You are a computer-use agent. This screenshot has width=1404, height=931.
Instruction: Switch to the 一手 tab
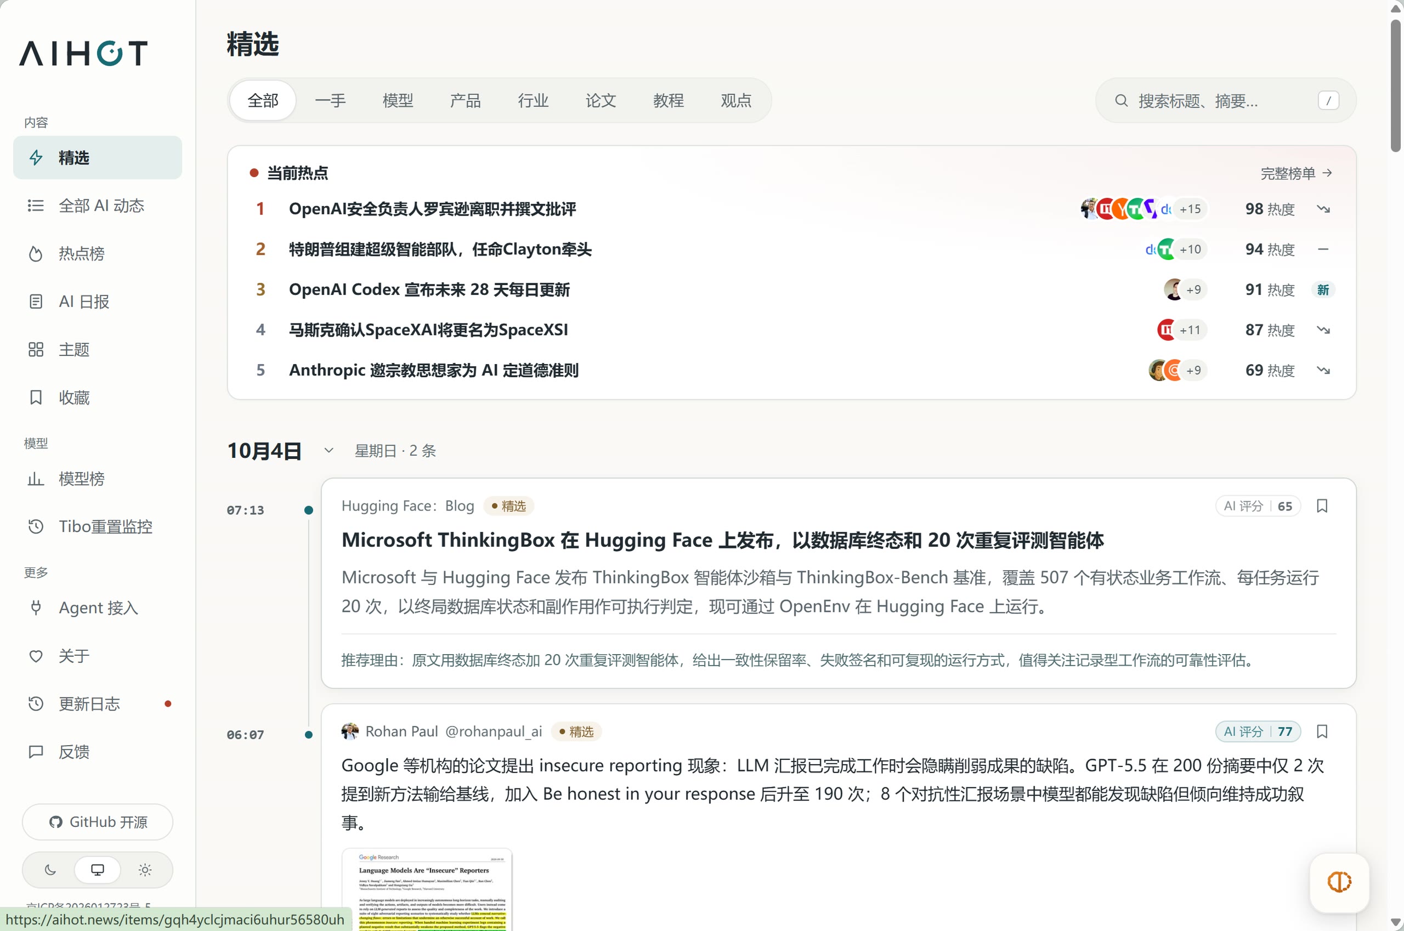tap(330, 100)
